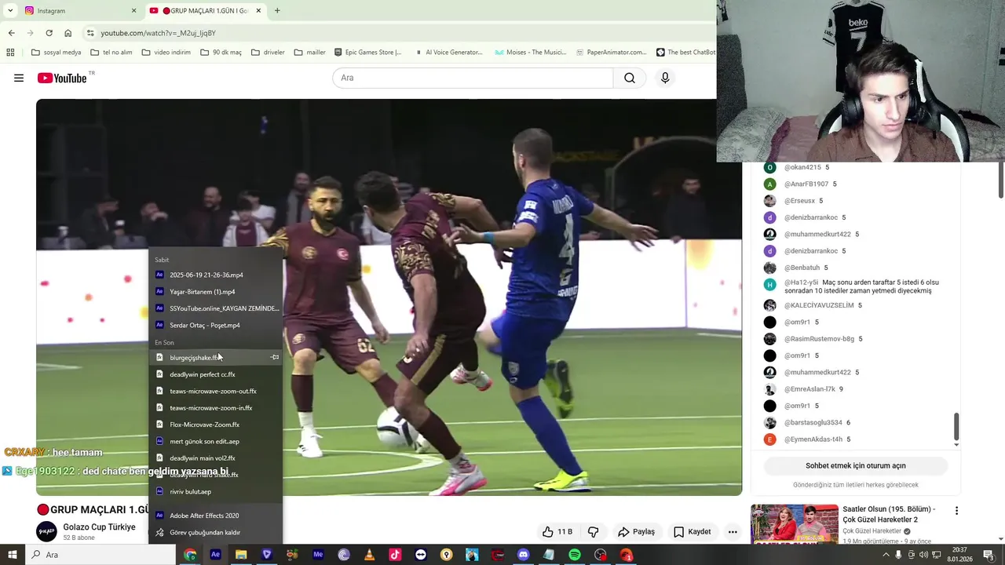Image resolution: width=1005 pixels, height=565 pixels.
Task: Open pinned file Yaşar-Birtanem (1).mp4
Action: coord(216,292)
